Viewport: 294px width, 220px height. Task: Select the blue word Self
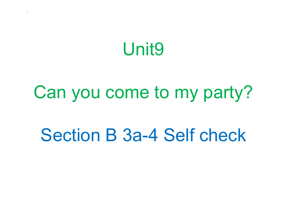[179, 135]
